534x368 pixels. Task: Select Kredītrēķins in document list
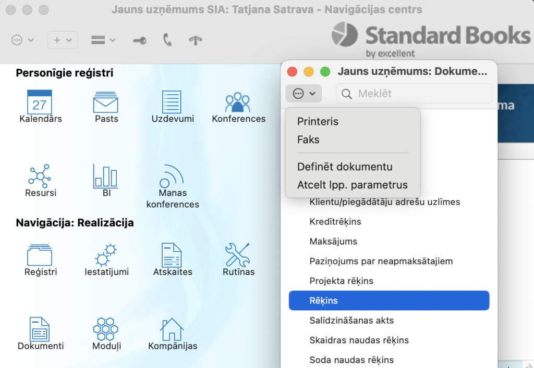point(389,222)
